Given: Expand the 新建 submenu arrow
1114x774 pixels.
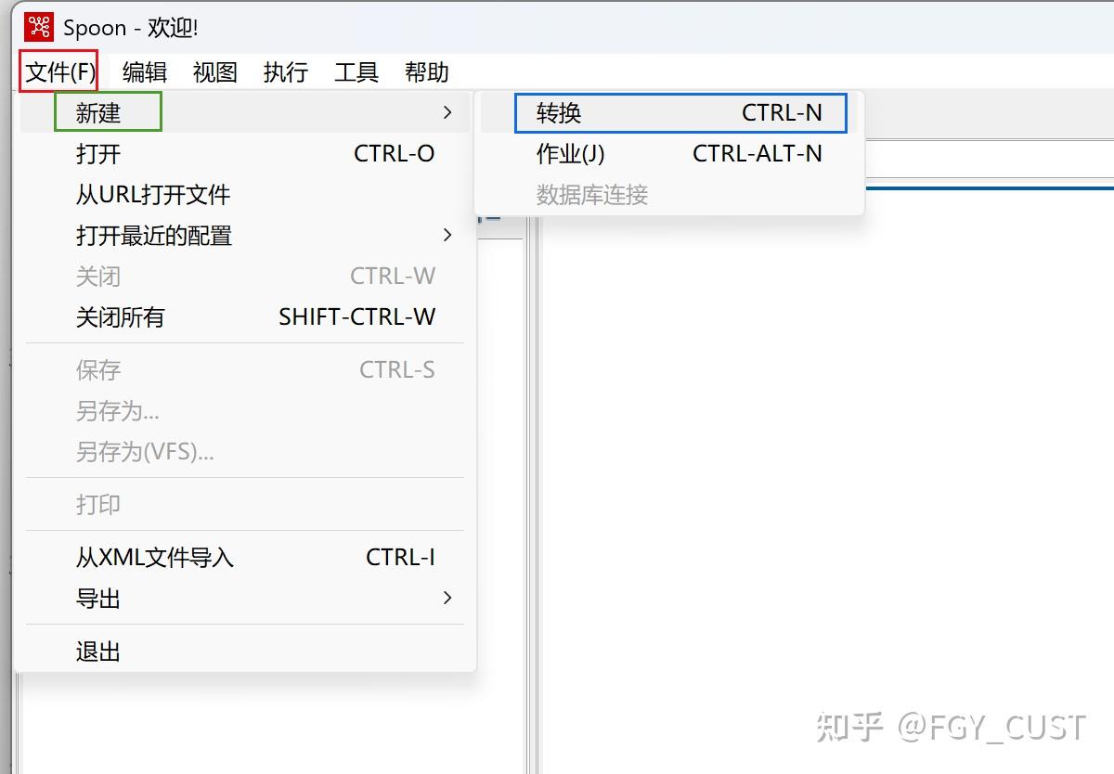Looking at the screenshot, I should (x=447, y=112).
